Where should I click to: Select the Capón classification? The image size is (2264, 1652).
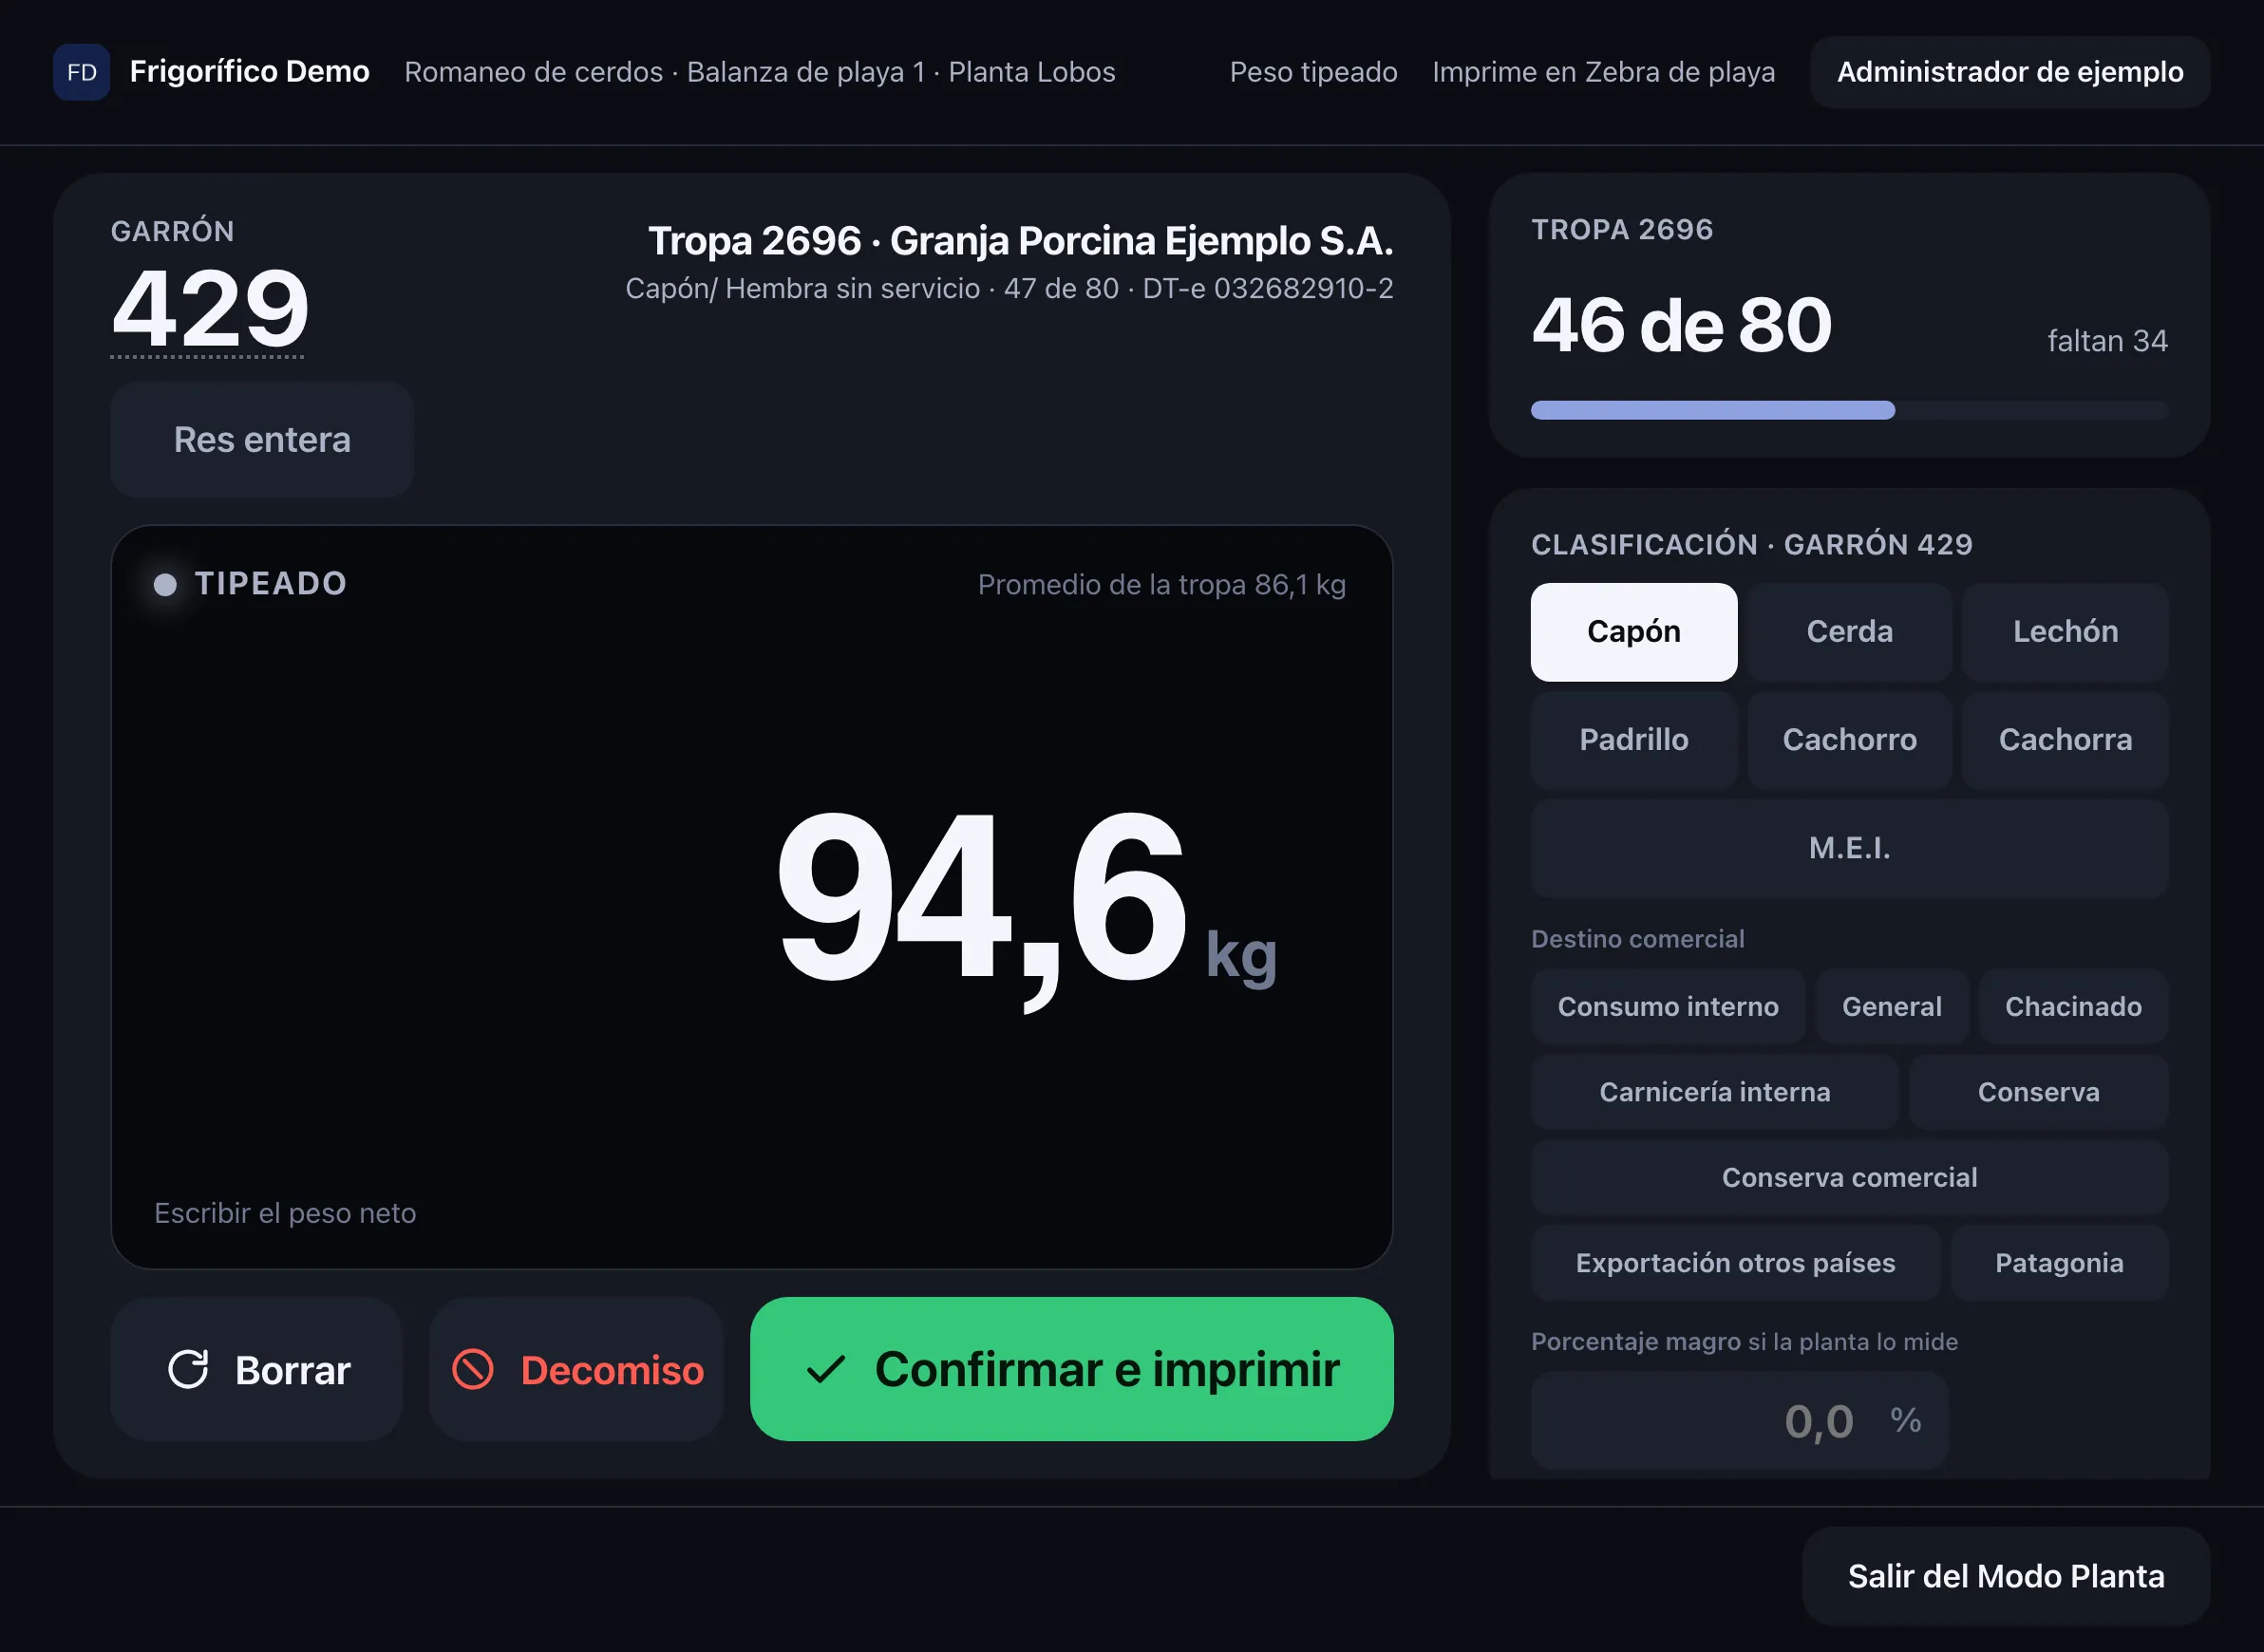pyautogui.click(x=1634, y=632)
